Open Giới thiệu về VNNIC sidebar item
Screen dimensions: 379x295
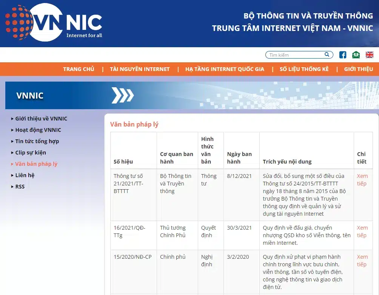point(41,119)
